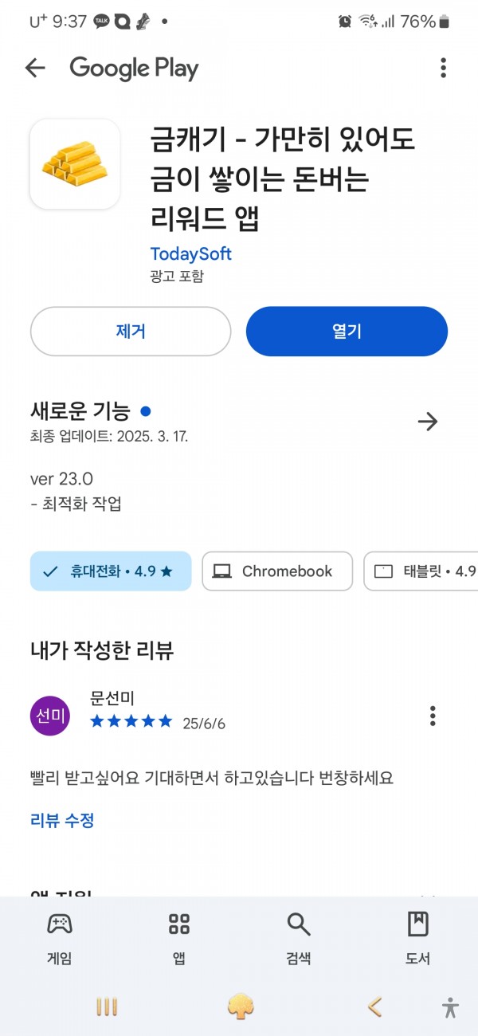Tap the 선미 purple profile avatar

click(x=50, y=716)
